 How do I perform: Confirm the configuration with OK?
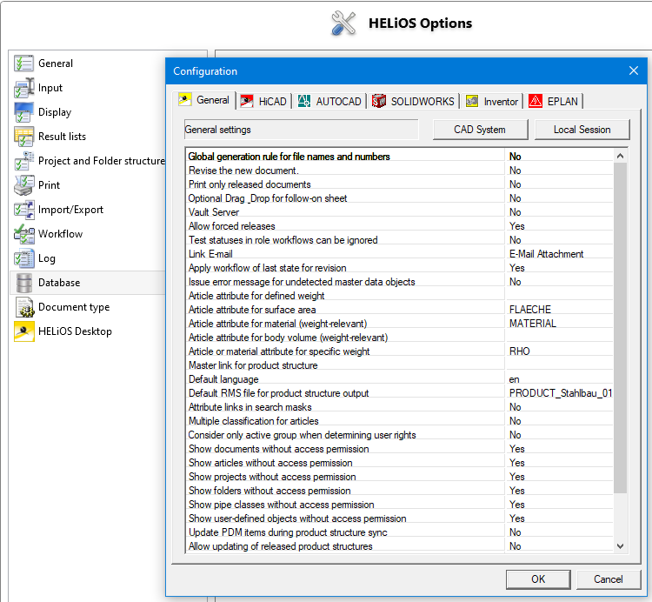click(538, 579)
